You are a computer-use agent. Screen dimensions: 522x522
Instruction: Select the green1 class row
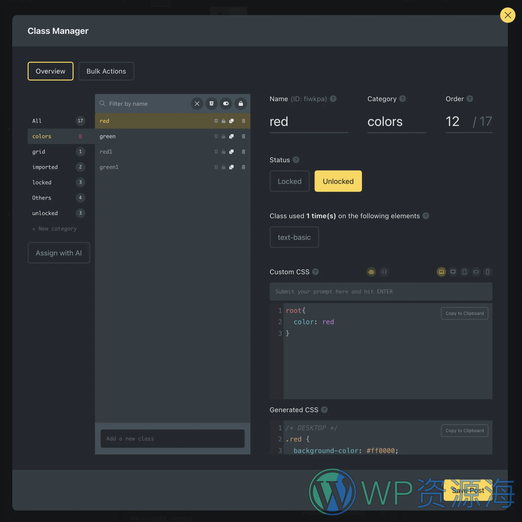tap(173, 167)
